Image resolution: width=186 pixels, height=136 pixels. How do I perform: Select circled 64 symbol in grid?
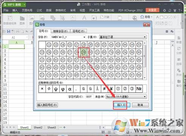[97, 60]
